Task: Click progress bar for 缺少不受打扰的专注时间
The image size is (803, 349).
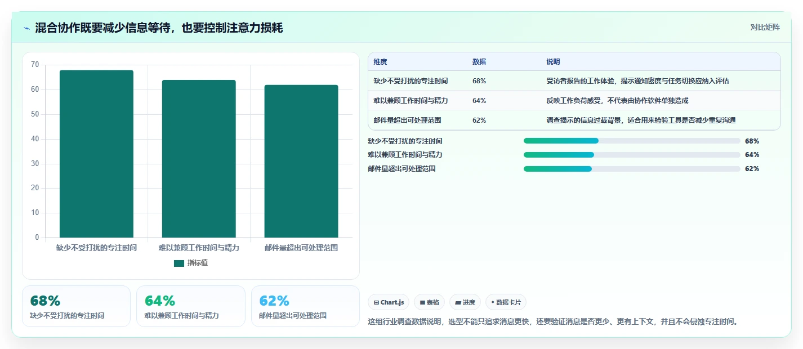Action: point(632,141)
